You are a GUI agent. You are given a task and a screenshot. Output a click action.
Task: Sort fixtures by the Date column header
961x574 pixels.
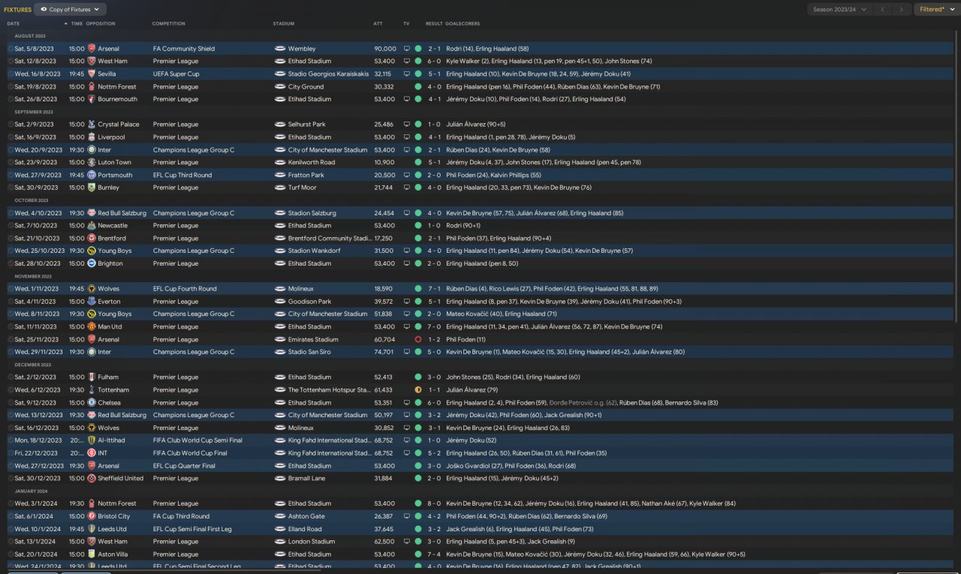click(14, 24)
